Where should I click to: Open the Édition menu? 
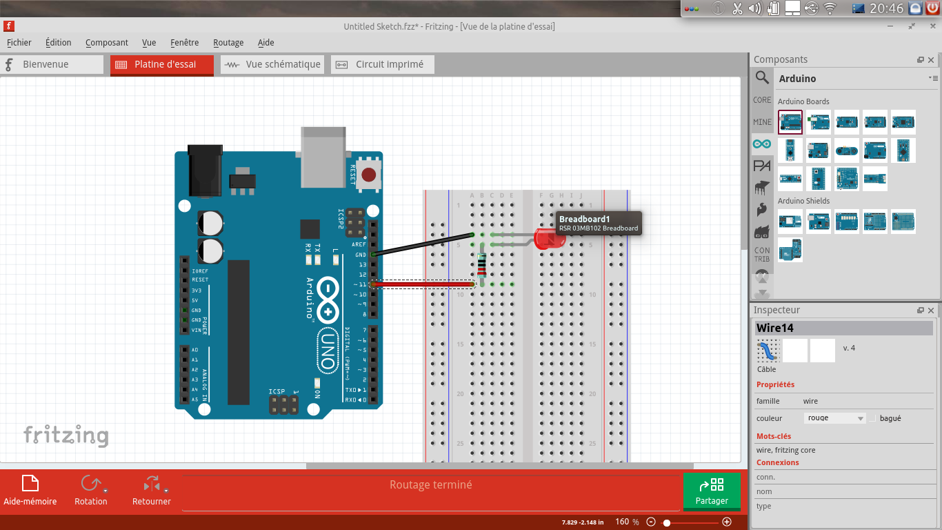tap(59, 42)
